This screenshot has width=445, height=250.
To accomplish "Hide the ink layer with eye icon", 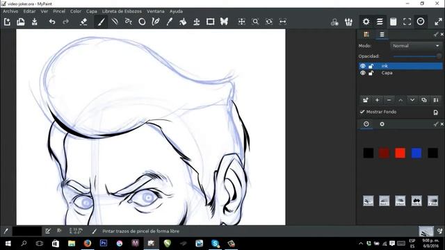I will (363, 66).
